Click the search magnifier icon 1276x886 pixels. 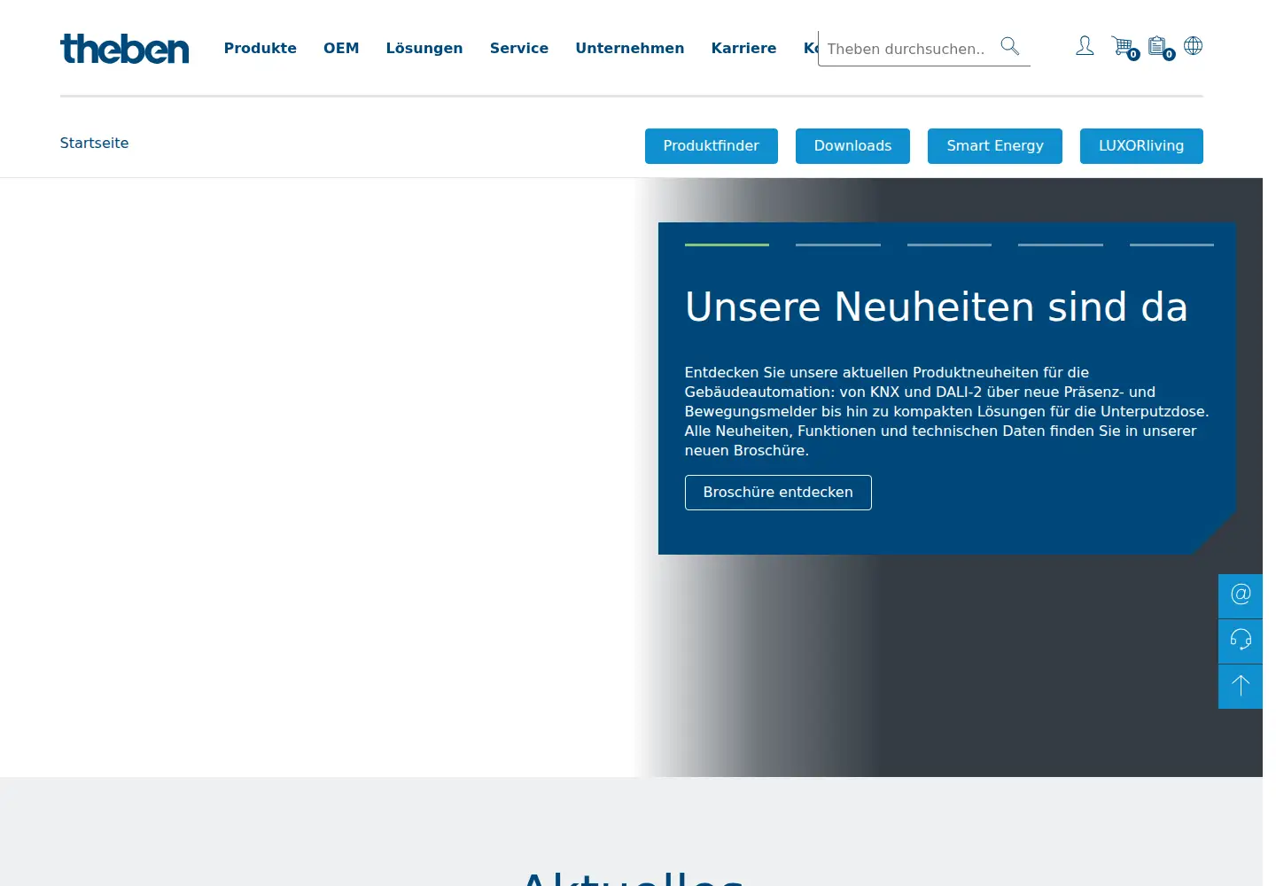point(1010,46)
